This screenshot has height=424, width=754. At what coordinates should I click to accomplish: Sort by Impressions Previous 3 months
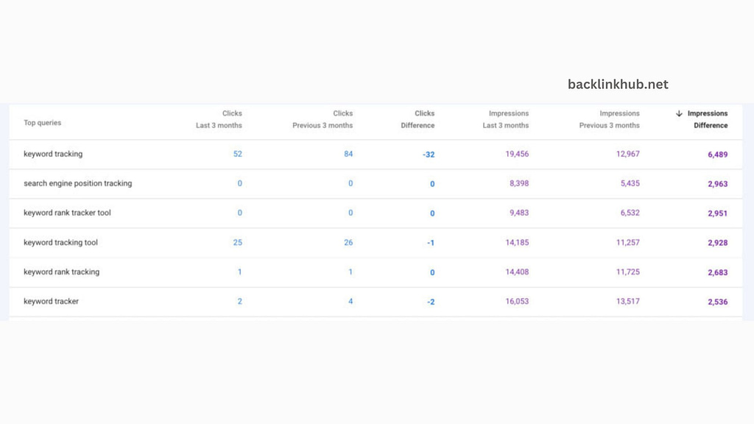click(x=611, y=119)
